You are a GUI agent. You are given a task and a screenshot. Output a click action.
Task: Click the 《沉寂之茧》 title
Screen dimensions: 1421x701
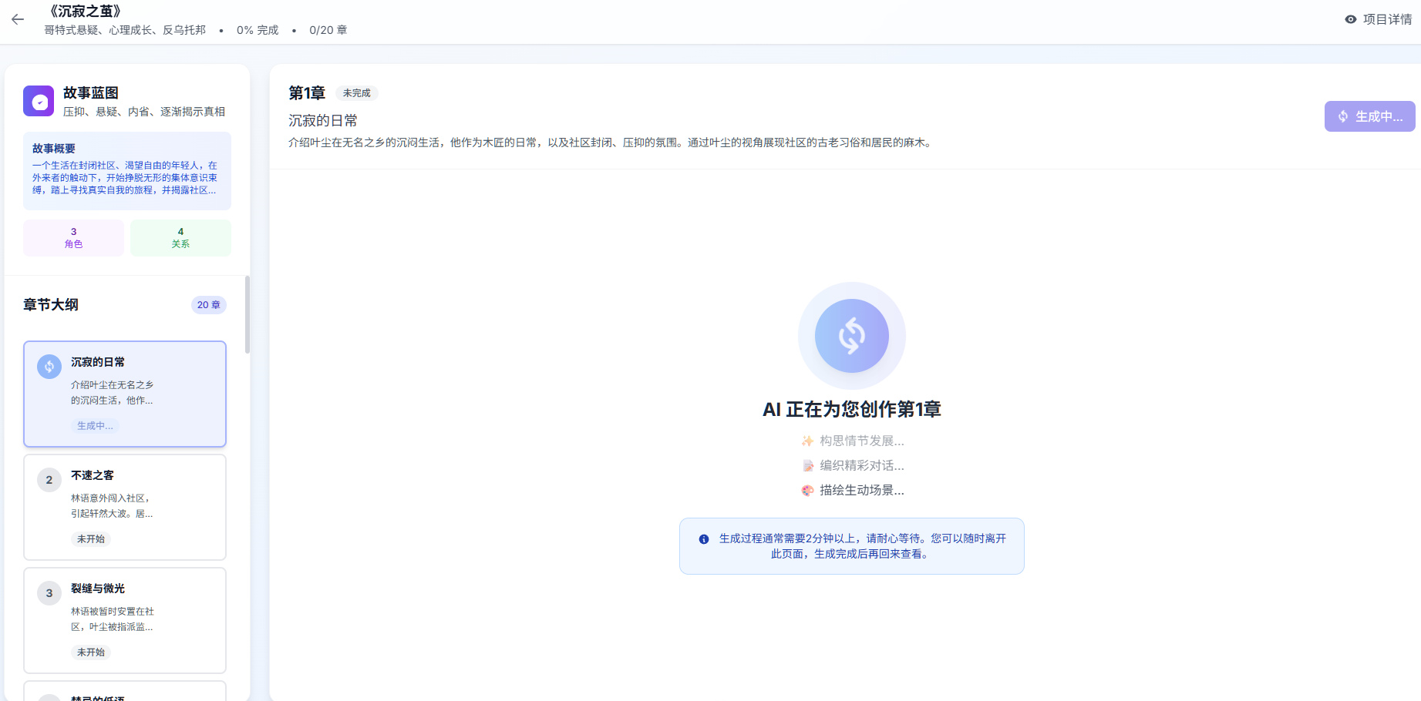coord(85,12)
